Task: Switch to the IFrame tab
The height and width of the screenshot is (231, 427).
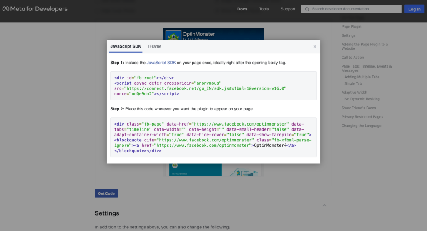Action: point(155,46)
